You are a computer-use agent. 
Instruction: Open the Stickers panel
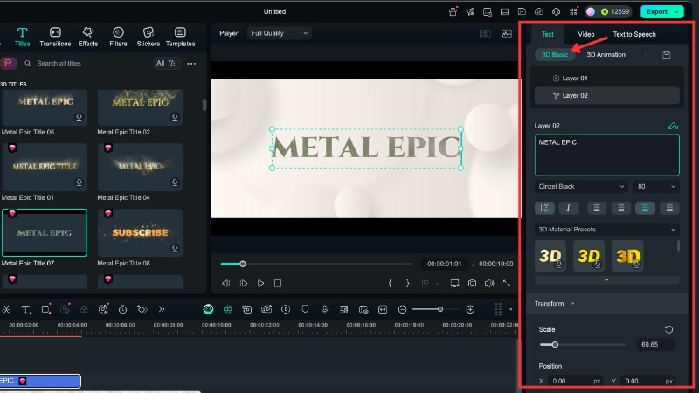pyautogui.click(x=148, y=37)
